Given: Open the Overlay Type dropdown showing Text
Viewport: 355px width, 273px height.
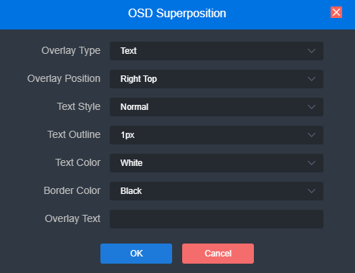Looking at the screenshot, I should coord(217,51).
